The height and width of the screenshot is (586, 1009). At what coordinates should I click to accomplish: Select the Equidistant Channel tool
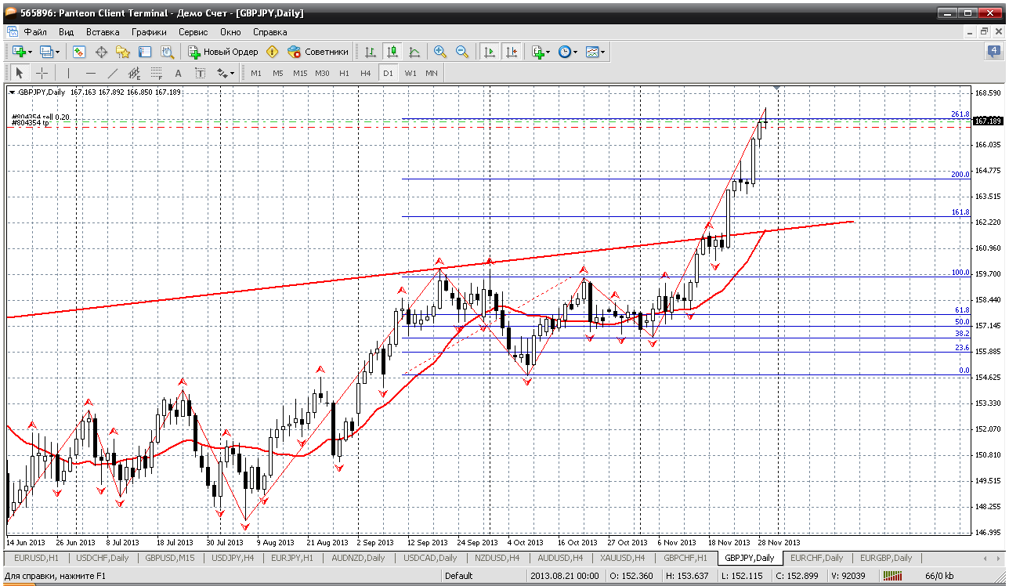(134, 73)
